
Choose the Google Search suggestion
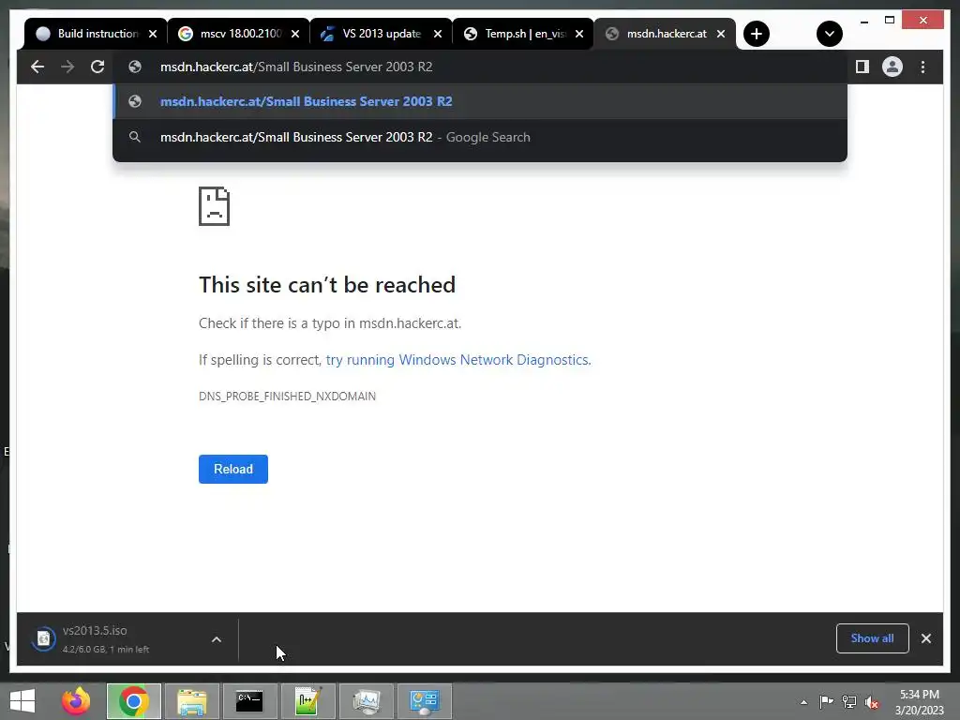(480, 137)
